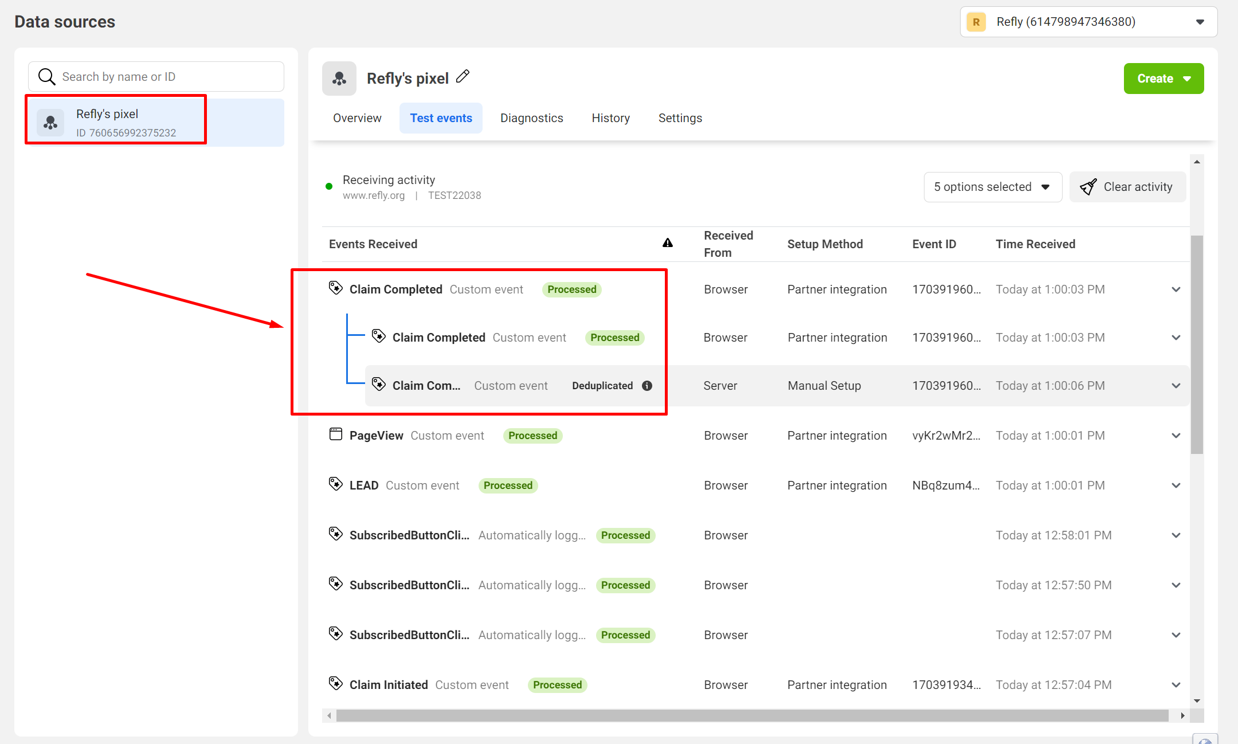Click the search magnifier icon
Image resolution: width=1238 pixels, height=744 pixels.
coord(46,77)
